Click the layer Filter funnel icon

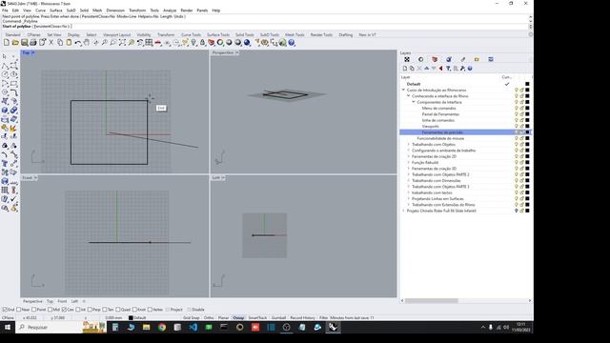[448, 69]
